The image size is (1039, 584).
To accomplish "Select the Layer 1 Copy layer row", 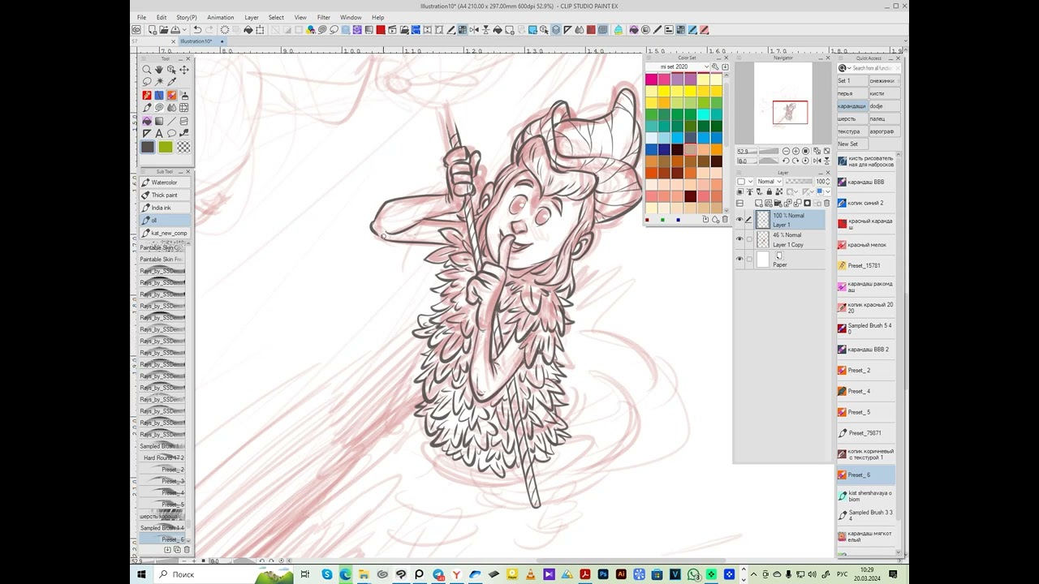I will point(789,239).
